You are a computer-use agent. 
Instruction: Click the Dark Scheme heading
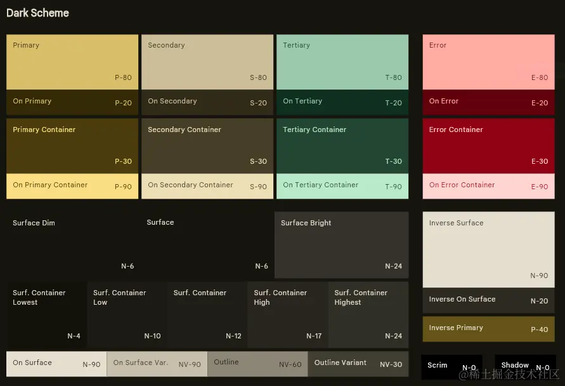coord(37,13)
